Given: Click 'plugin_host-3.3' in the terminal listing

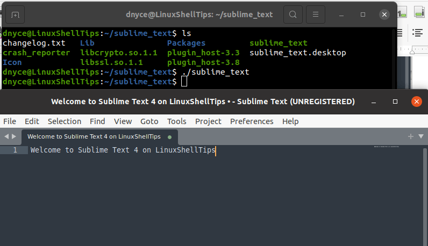Looking at the screenshot, I should tap(203, 53).
